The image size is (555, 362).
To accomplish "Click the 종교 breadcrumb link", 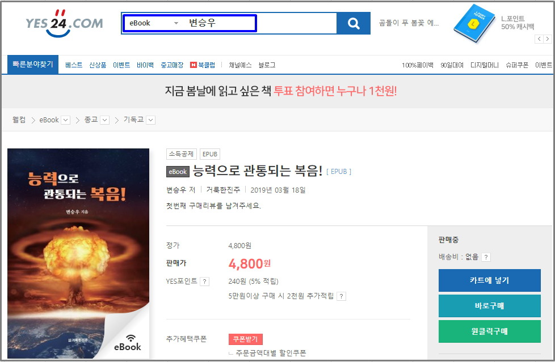I will (x=91, y=120).
